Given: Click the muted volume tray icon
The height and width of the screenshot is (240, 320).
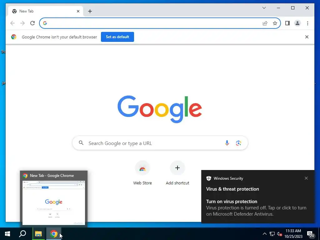Looking at the screenshot, I should (x=279, y=234).
